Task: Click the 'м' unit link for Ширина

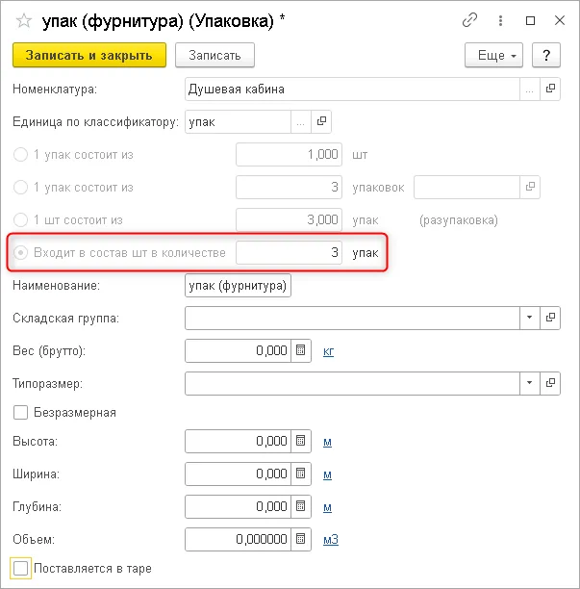Action: pyautogui.click(x=327, y=474)
